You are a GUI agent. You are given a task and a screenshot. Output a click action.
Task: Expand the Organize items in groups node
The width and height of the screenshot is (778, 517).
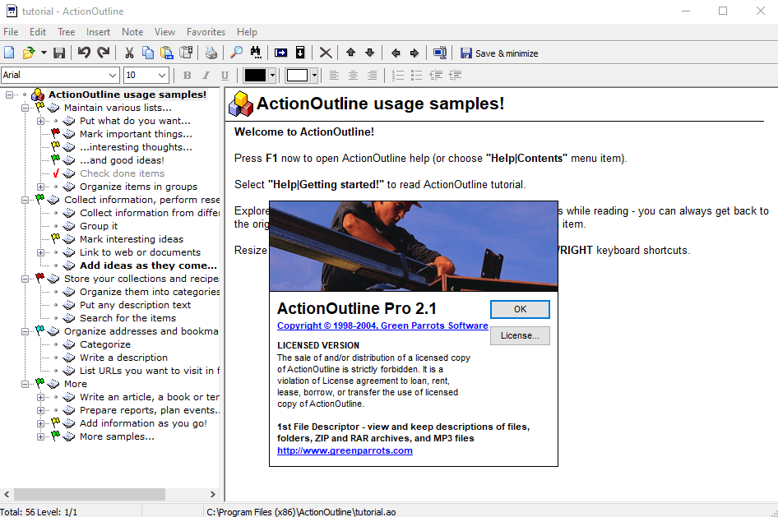40,187
